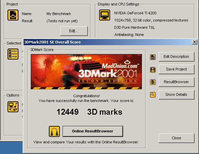Click the Display and CPU Settings monitor icon

point(105,15)
